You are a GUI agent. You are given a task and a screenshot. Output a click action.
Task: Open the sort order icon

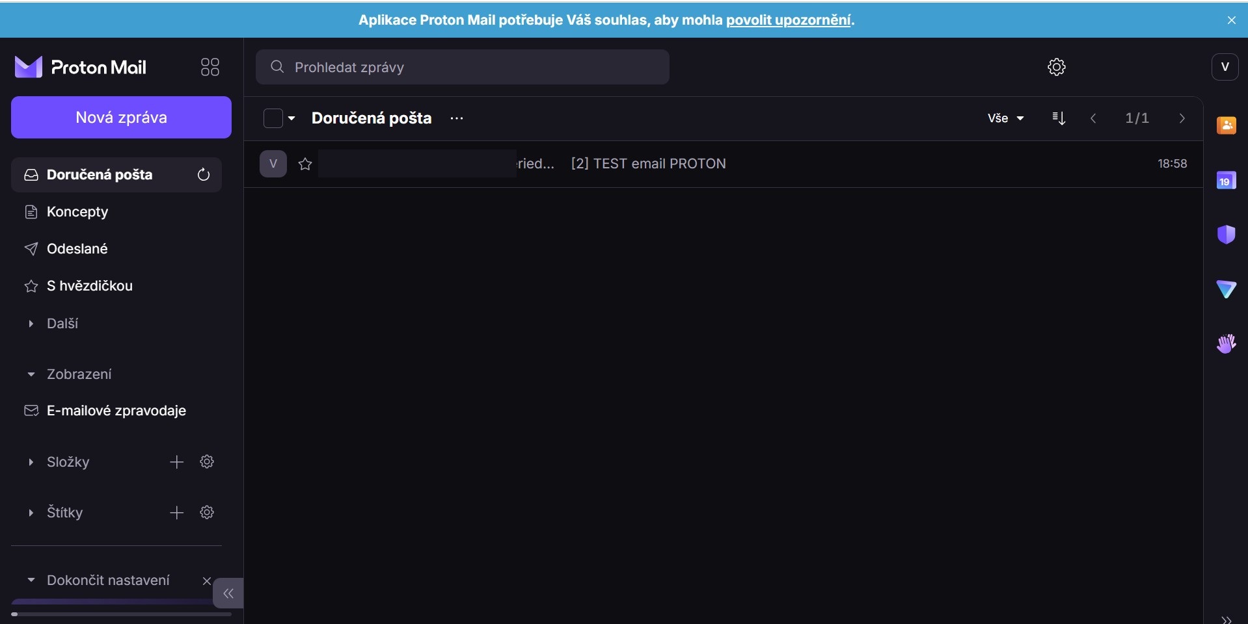click(x=1059, y=118)
